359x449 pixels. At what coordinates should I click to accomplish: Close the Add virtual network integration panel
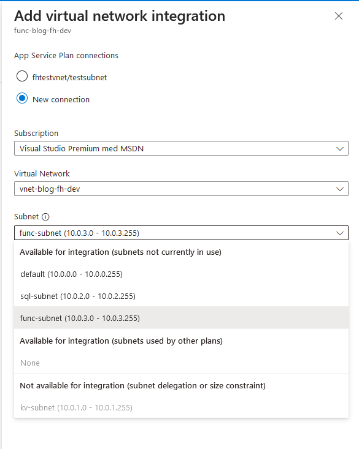[x=339, y=16]
